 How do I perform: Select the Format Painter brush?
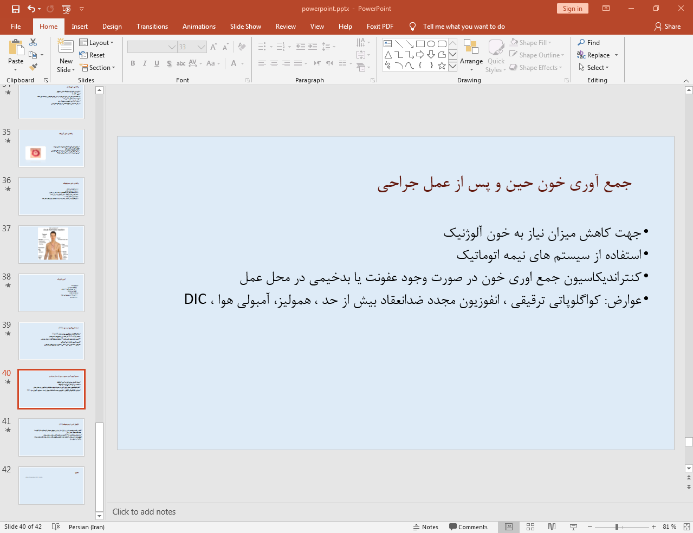point(34,67)
